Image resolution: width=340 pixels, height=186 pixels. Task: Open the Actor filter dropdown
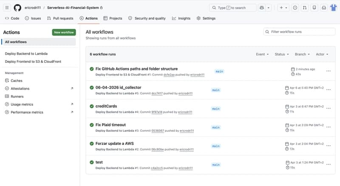(x=322, y=54)
